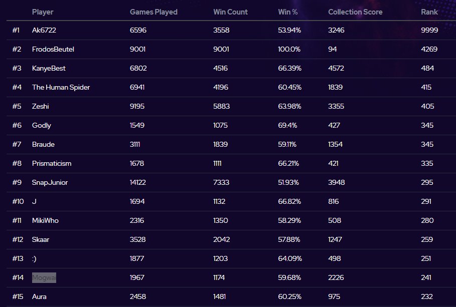Sort by the Player column header

[x=43, y=12]
